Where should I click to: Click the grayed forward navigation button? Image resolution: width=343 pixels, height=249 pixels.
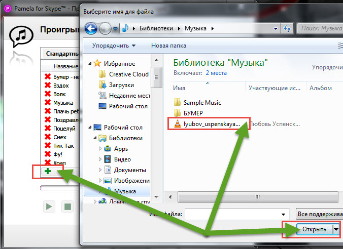[x=105, y=28]
